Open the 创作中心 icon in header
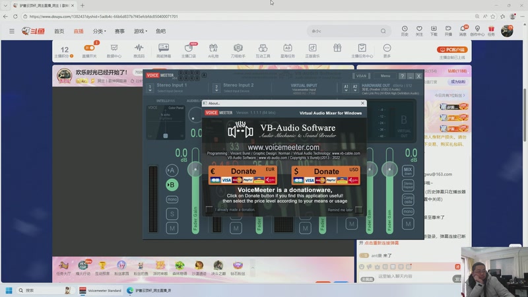 click(x=477, y=31)
